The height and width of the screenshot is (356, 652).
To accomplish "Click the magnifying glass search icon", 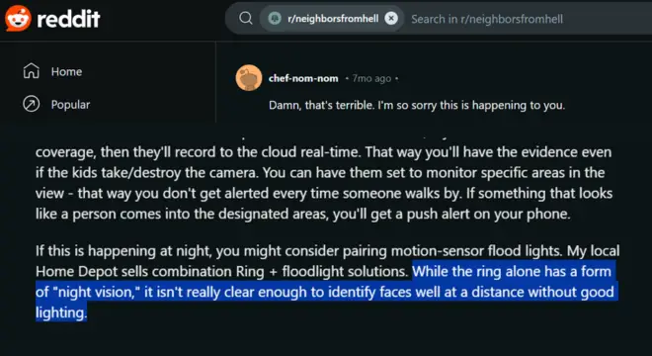I will point(246,19).
